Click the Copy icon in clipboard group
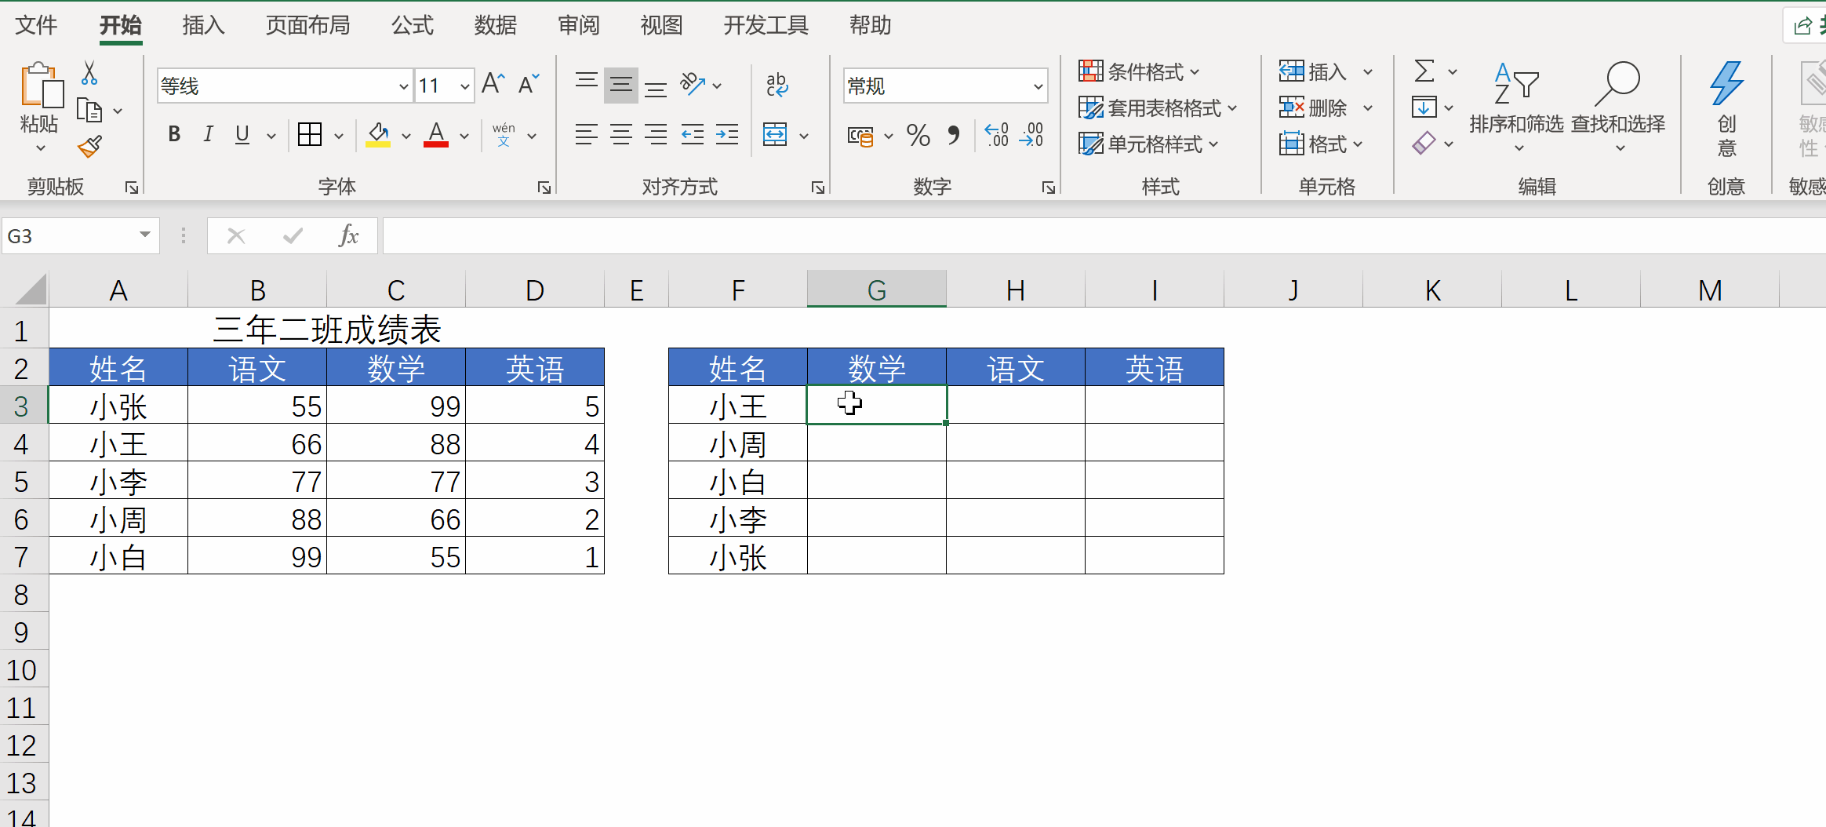The image size is (1826, 827). coord(89,111)
